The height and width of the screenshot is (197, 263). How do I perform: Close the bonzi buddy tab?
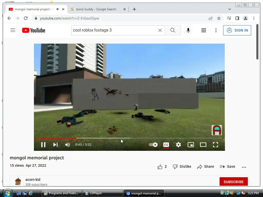point(125,9)
